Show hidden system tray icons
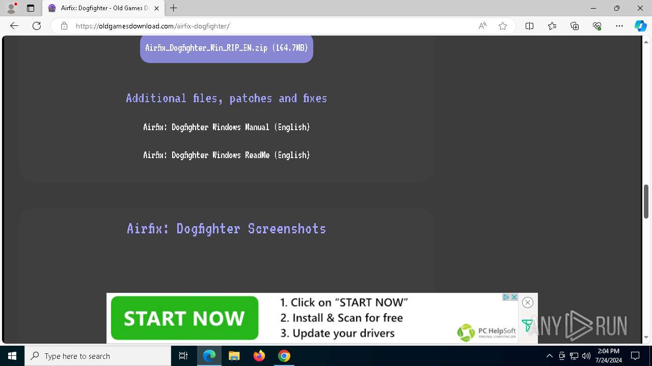Image resolution: width=652 pixels, height=366 pixels. click(x=549, y=356)
